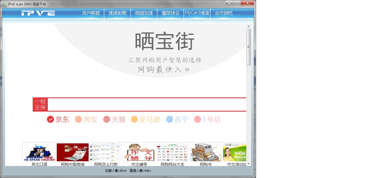The image size is (369, 178).
Task: Click the 网购中国商城 caption link
Action: [73, 164]
